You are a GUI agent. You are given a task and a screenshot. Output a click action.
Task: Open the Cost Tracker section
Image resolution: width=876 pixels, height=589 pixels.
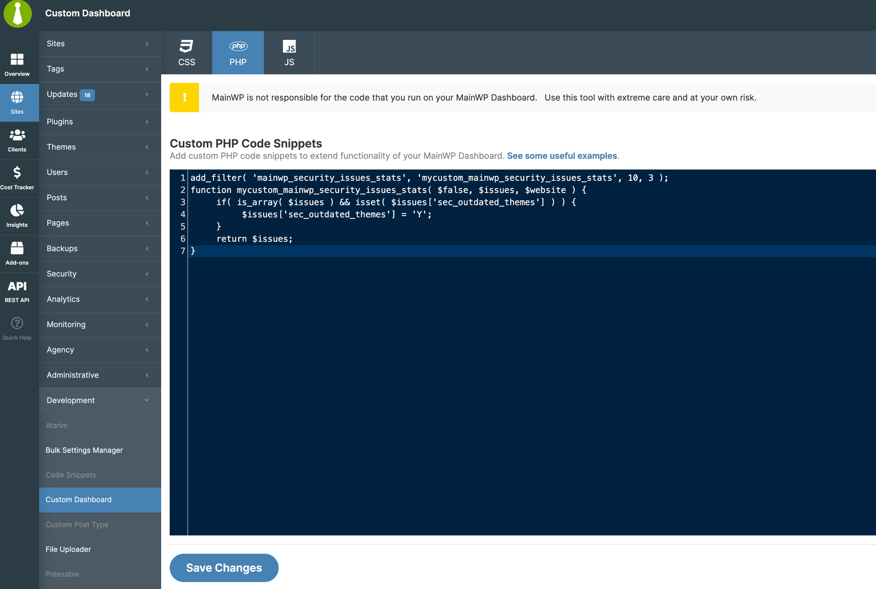coord(17,178)
